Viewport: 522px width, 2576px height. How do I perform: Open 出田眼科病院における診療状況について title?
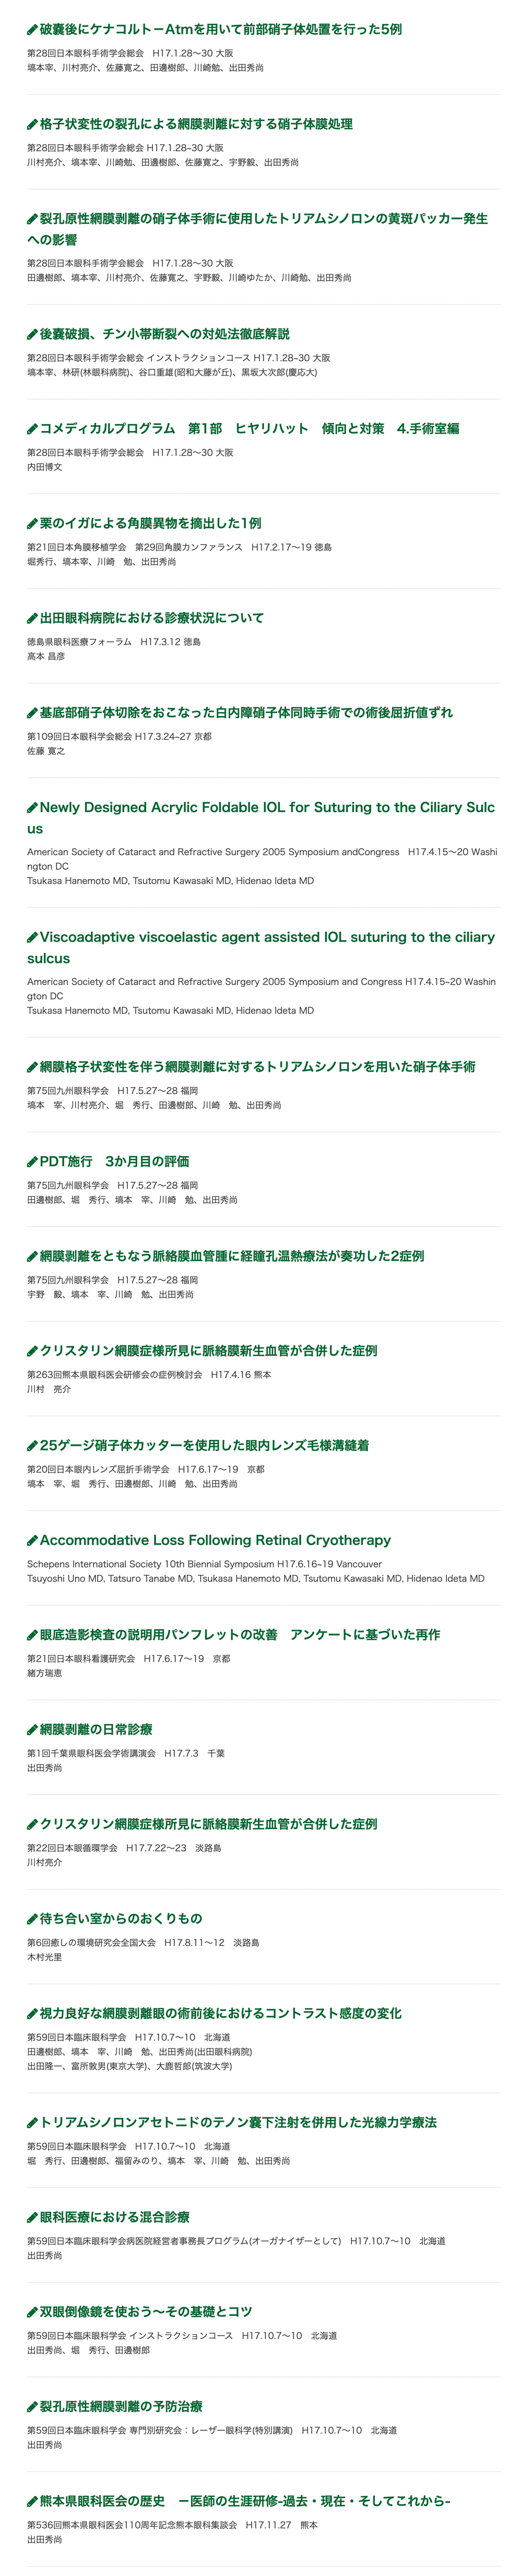coord(152,618)
